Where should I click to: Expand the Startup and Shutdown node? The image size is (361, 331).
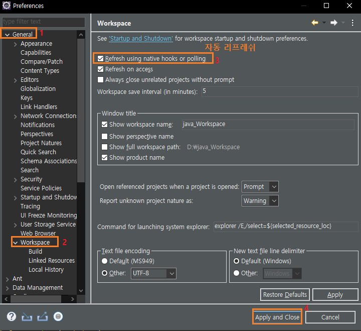15,198
